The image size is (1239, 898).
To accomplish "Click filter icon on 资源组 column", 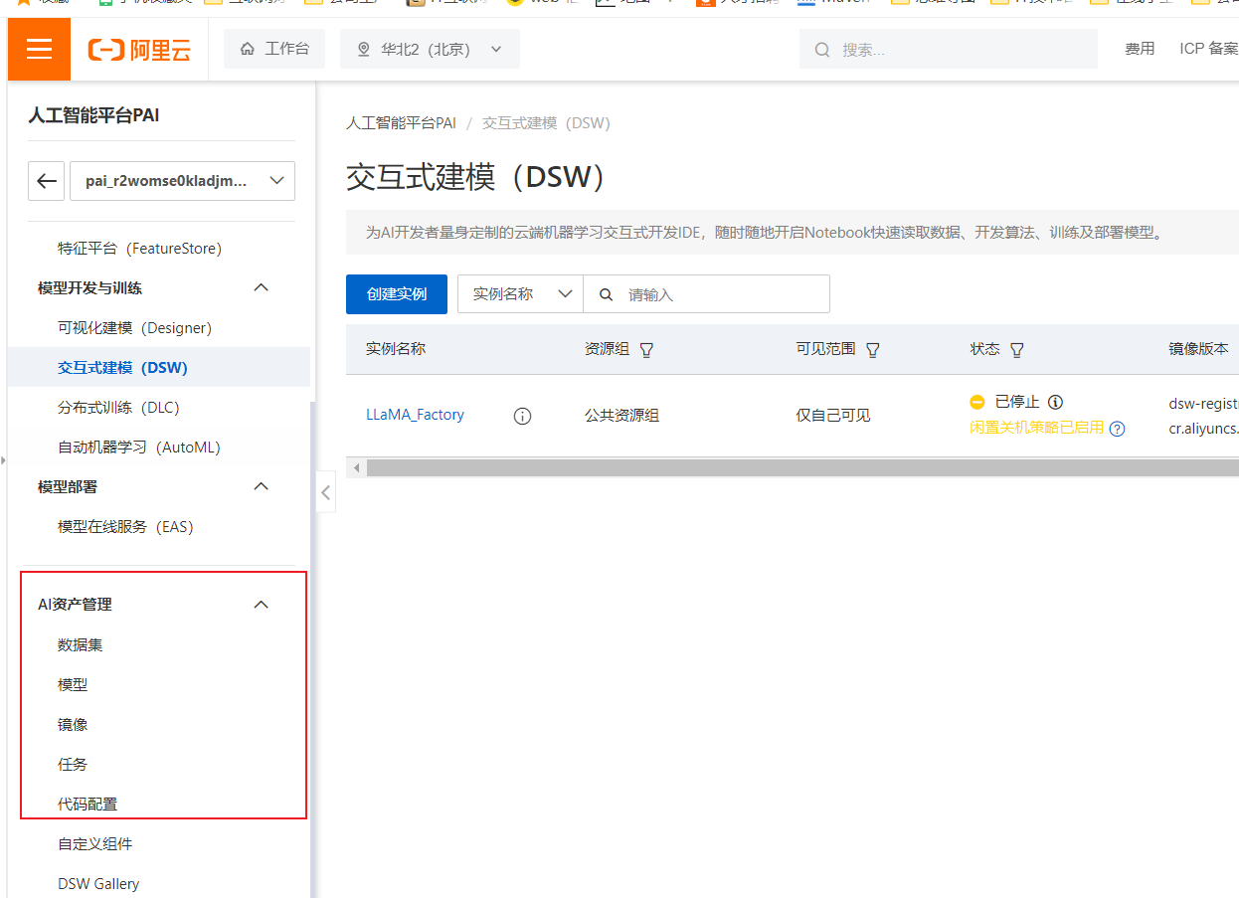I will 646,350.
